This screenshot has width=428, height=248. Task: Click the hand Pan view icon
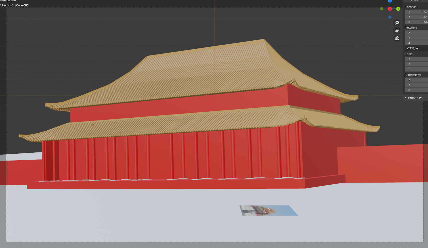397,30
